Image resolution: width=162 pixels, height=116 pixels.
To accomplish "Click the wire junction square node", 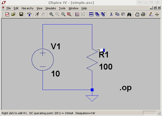I will tap(92, 90).
